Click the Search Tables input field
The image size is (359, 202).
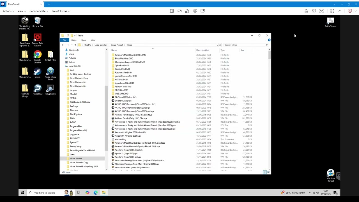246,45
